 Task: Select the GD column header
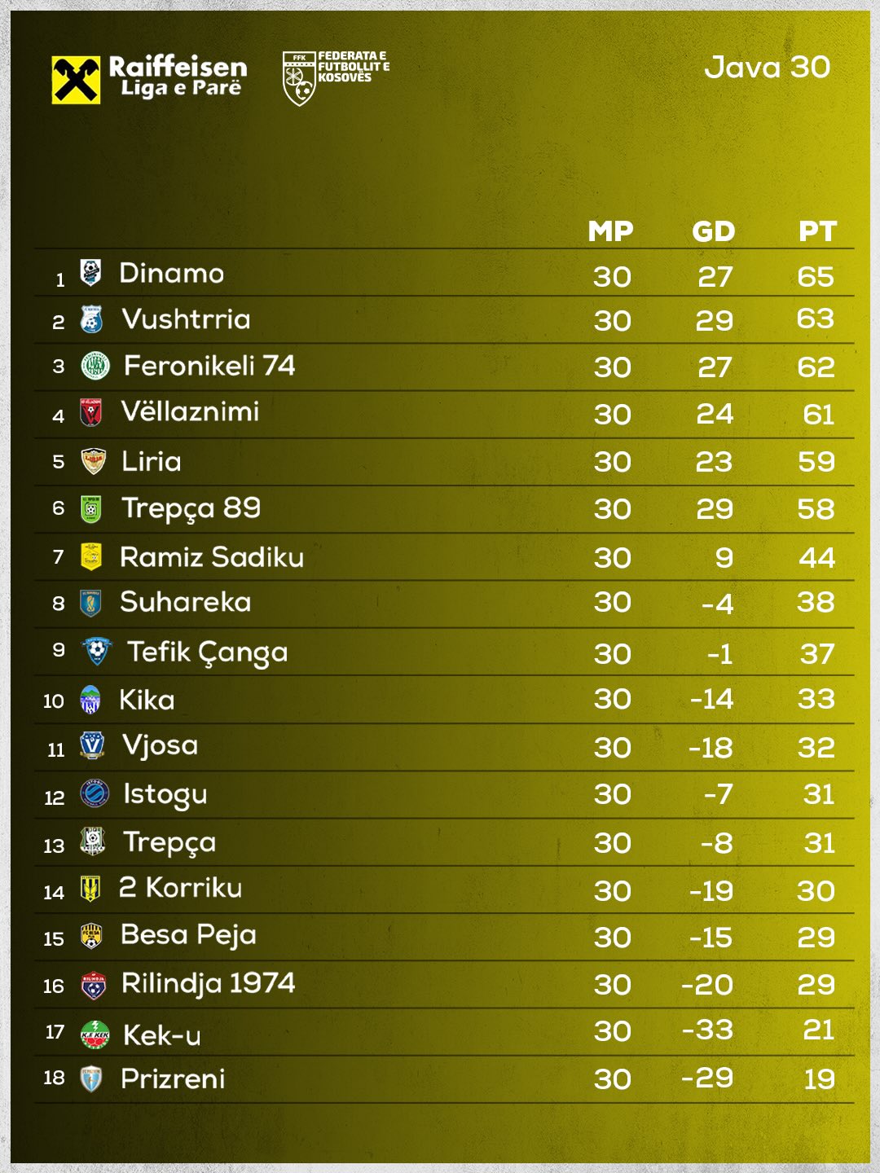[x=713, y=231]
